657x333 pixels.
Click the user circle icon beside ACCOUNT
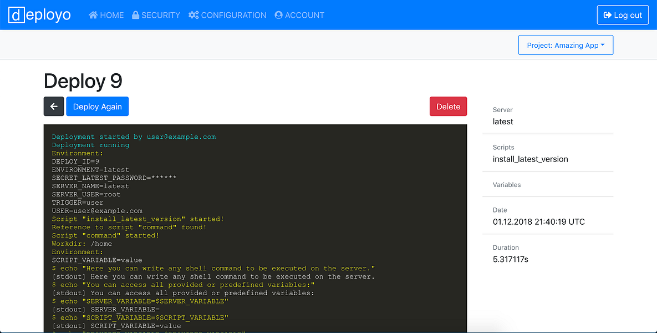tap(279, 15)
